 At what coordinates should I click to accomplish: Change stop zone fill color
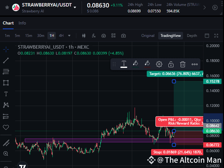(x=147, y=64)
